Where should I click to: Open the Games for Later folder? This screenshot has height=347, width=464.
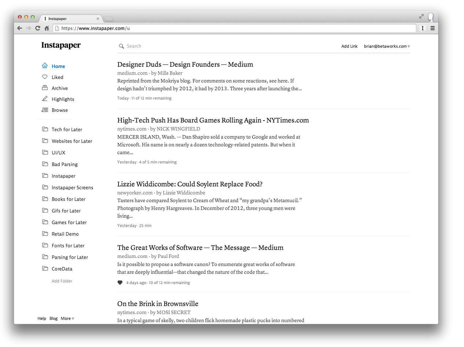(69, 222)
